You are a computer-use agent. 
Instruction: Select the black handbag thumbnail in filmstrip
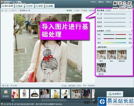tap(35, 94)
